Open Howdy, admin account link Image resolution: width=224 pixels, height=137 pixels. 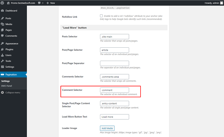coord(212,3)
